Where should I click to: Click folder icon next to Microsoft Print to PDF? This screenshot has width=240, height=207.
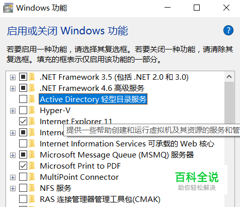[32, 166]
